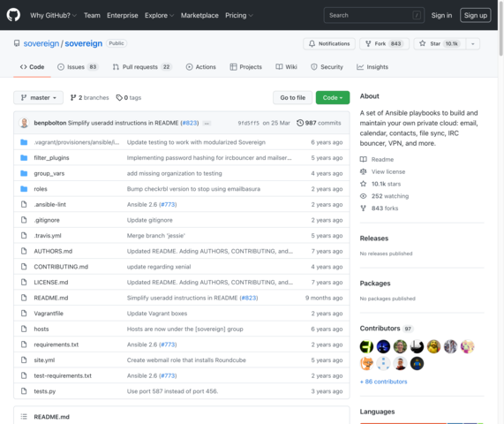Screen dimensions: 504x424
Task: Click the View license scale icon
Action: coord(363,171)
